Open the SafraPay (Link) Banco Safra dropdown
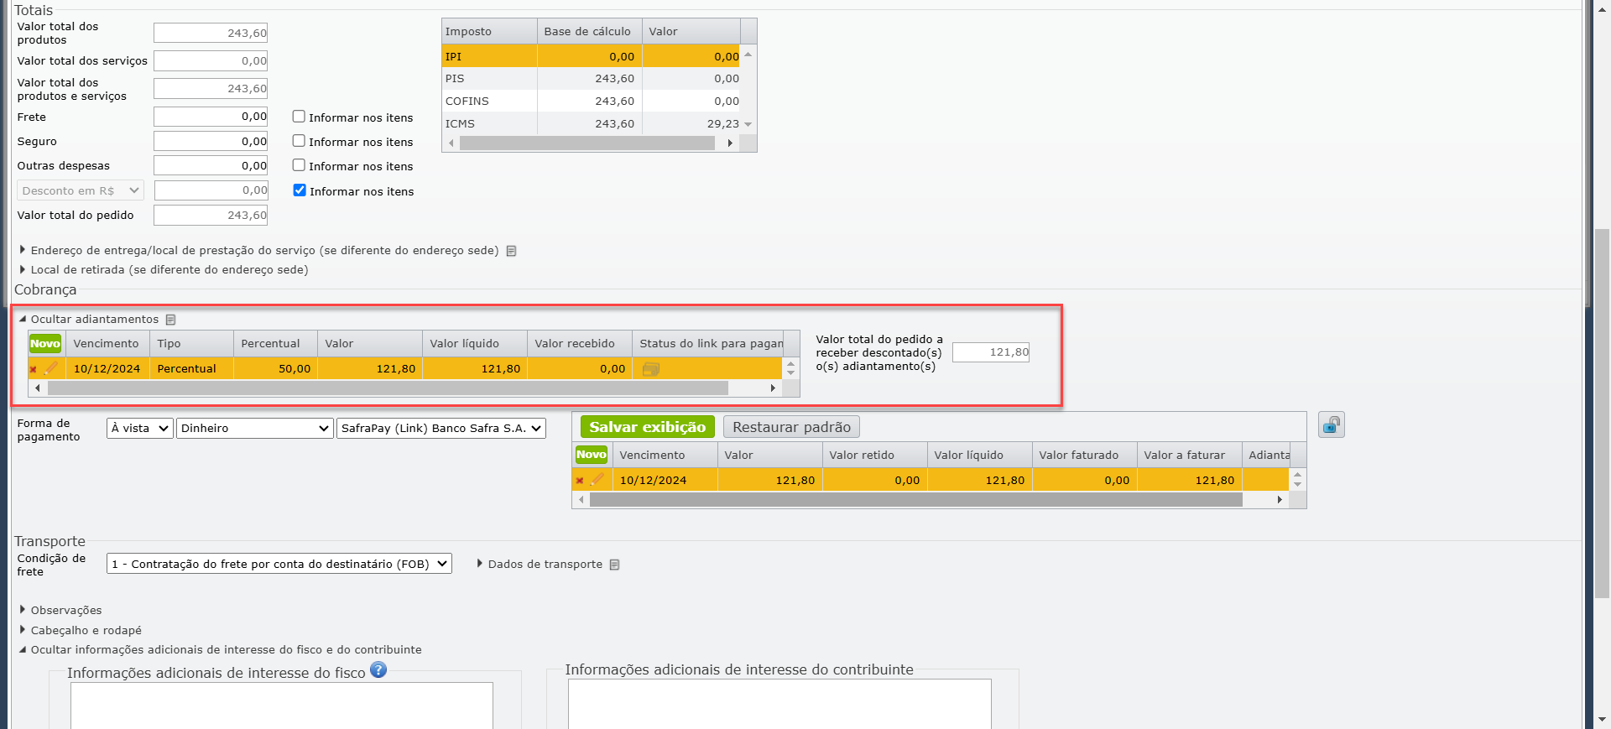Image resolution: width=1611 pixels, height=729 pixels. pyautogui.click(x=441, y=429)
